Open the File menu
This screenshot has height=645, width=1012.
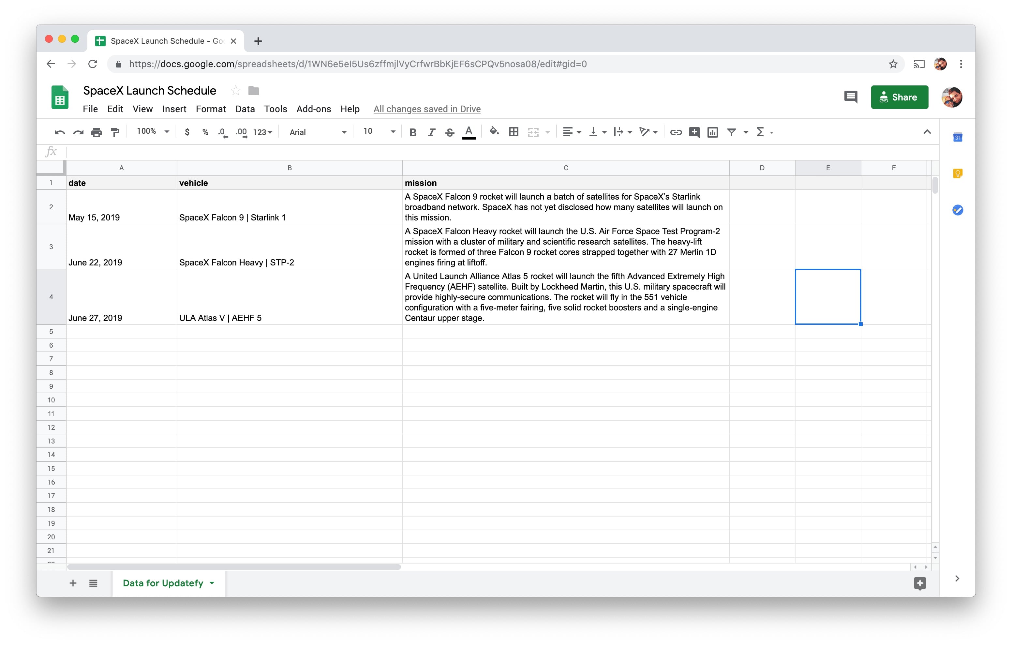click(90, 109)
